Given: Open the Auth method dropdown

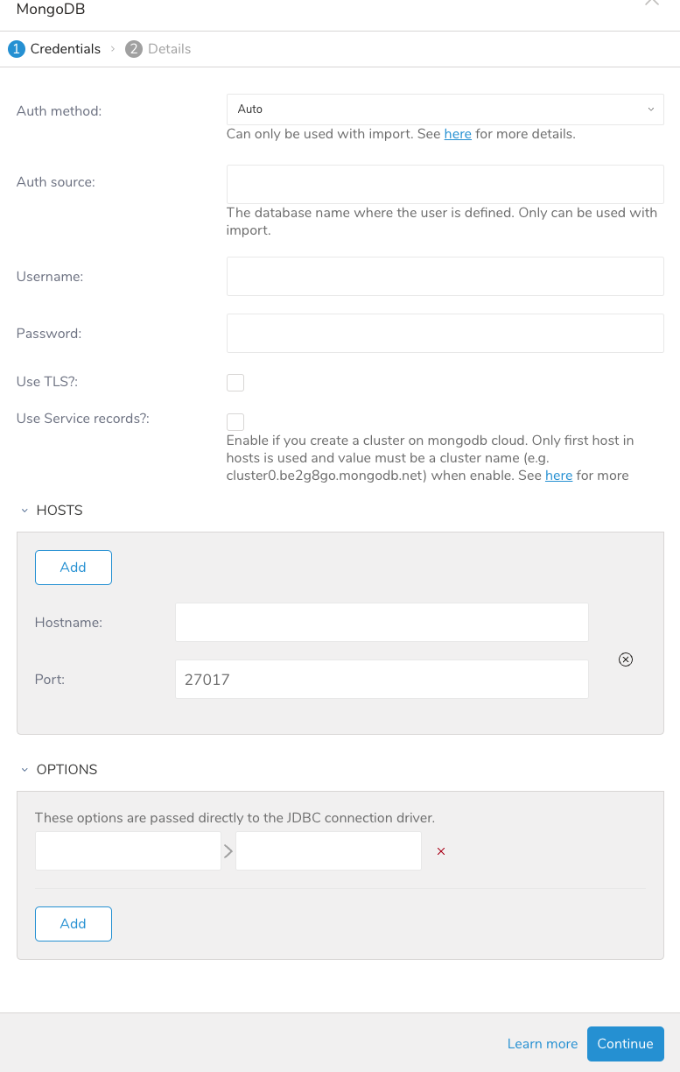Looking at the screenshot, I should pyautogui.click(x=445, y=109).
